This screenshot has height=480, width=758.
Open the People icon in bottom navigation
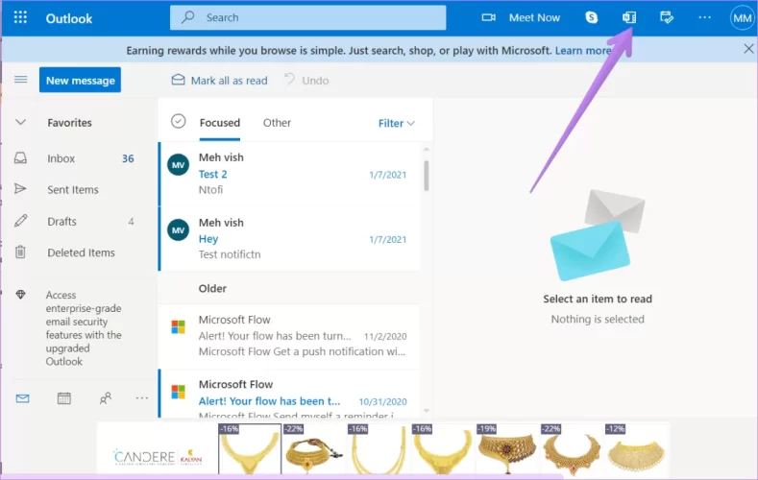point(105,397)
